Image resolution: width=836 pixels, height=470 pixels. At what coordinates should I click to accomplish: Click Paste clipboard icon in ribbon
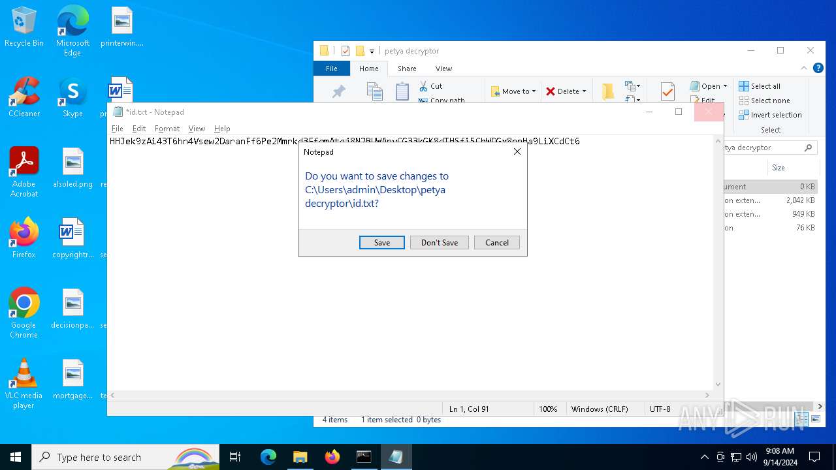[x=402, y=91]
